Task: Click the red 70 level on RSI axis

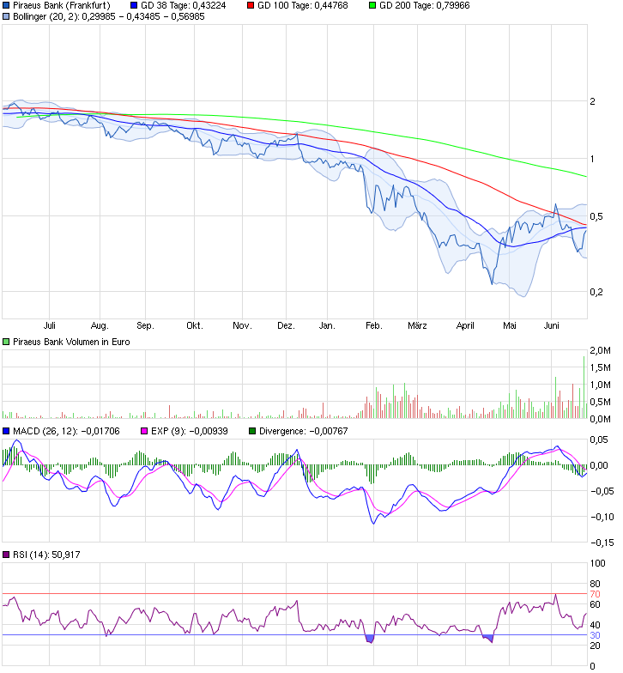Action: pyautogui.click(x=595, y=594)
